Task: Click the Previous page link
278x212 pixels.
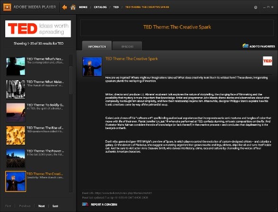Action: [x=25, y=206]
